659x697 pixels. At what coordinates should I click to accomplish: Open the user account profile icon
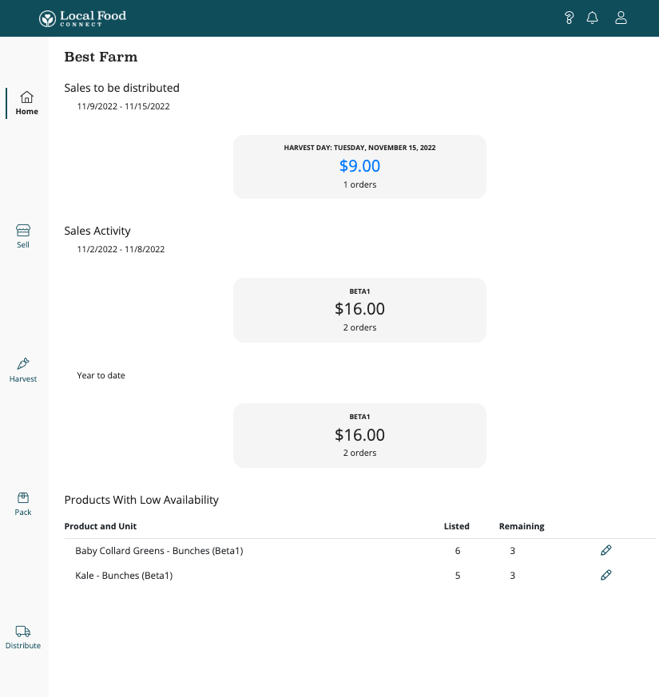621,18
